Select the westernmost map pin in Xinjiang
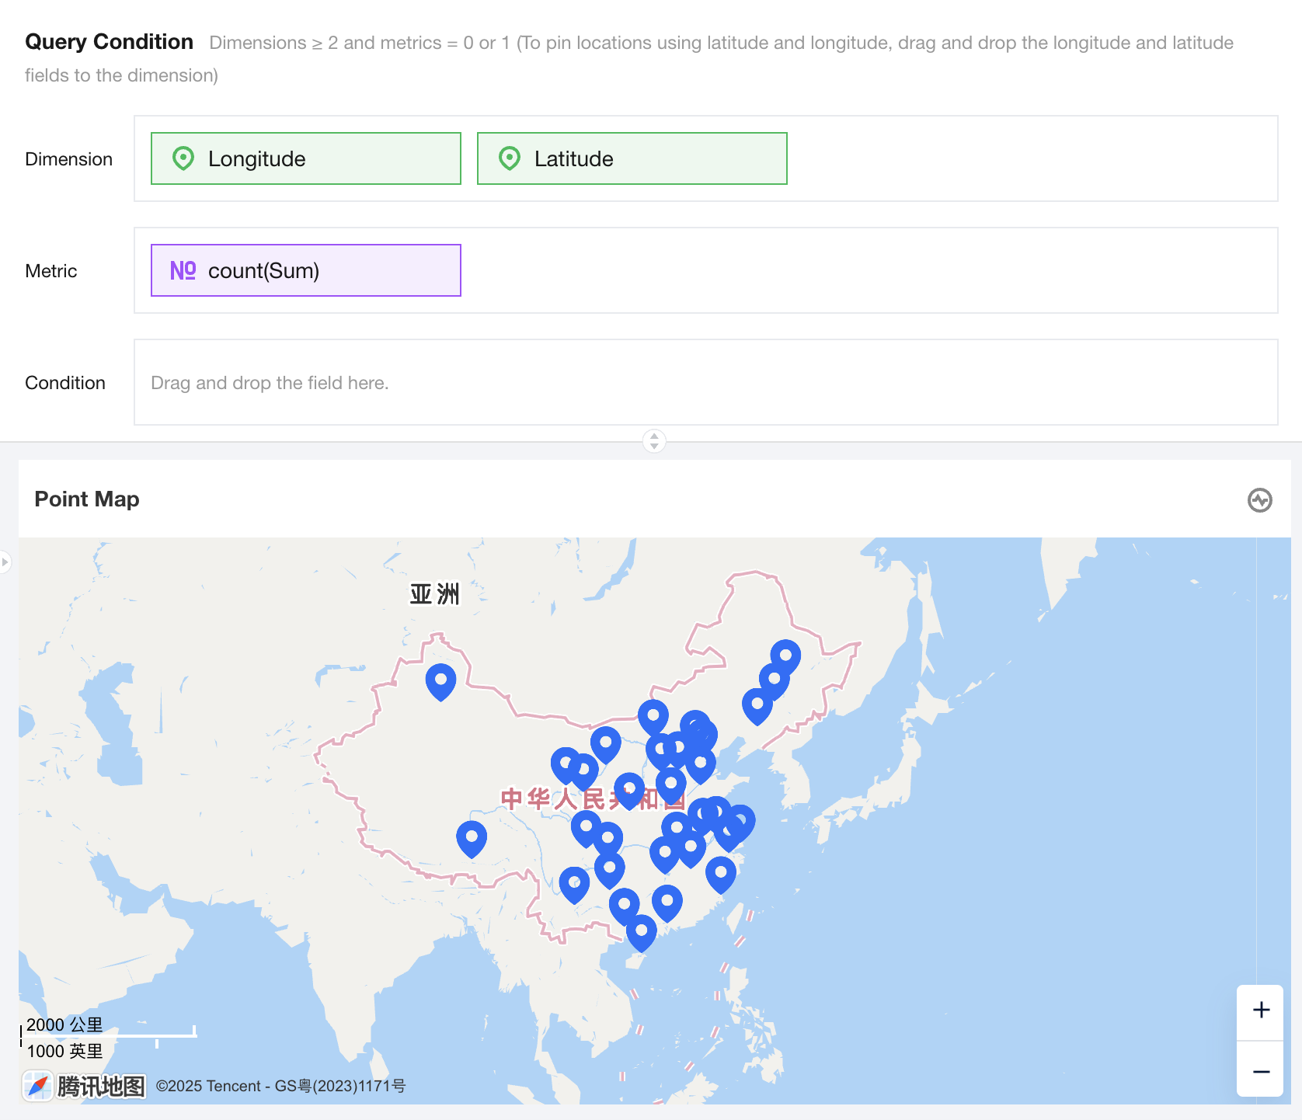Viewport: 1302px width, 1120px height. tap(440, 680)
